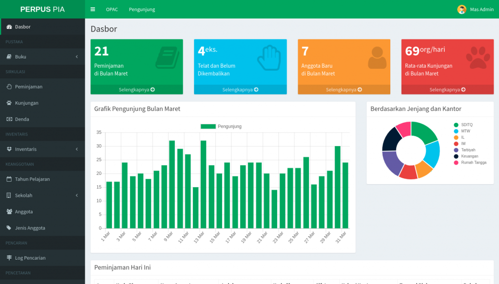The height and width of the screenshot is (284, 499).
Task: Click the paw icon beside Kunjungan
Action: 9,103
